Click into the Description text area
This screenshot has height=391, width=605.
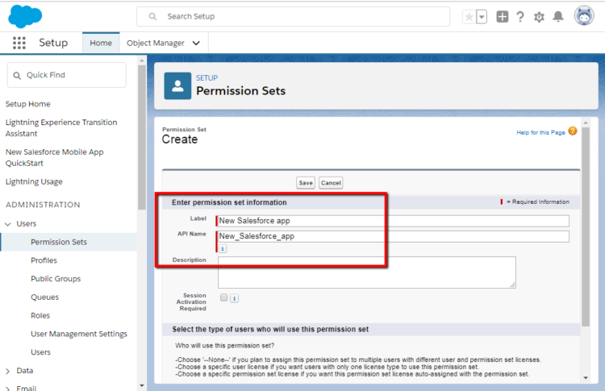366,272
